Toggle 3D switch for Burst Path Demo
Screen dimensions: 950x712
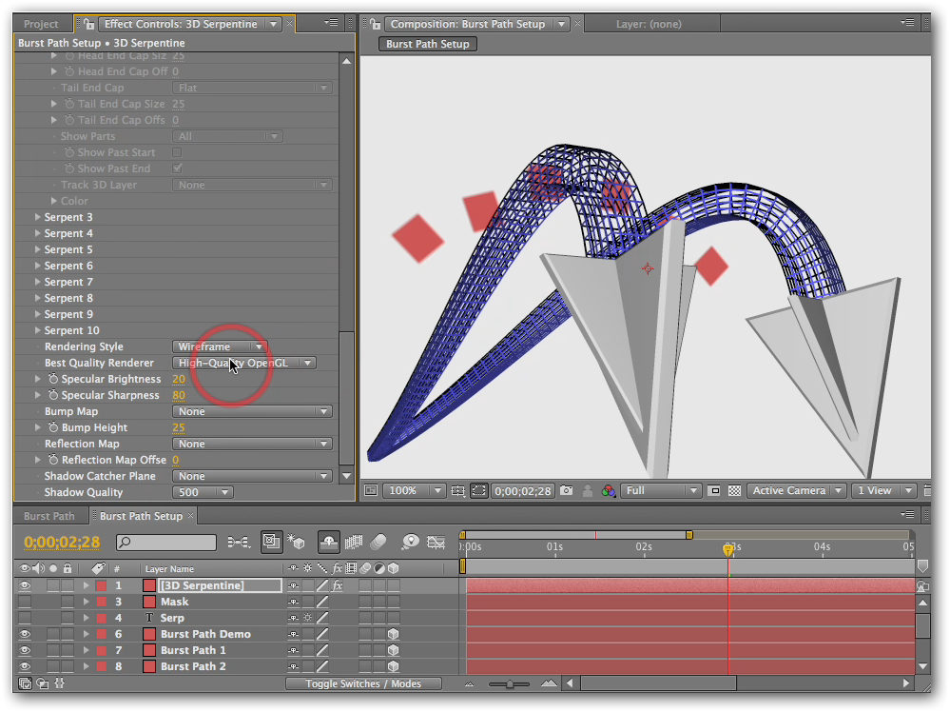point(393,634)
